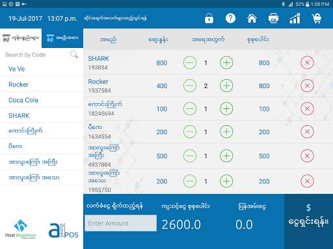Open the shopping cart icon
Screen dimensions: 333x249
[x=317, y=18]
